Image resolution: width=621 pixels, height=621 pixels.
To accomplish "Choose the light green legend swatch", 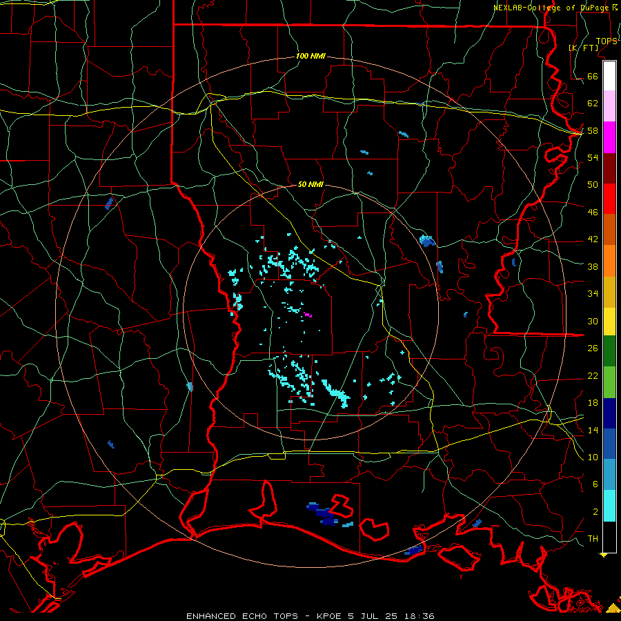I will coord(609,382).
